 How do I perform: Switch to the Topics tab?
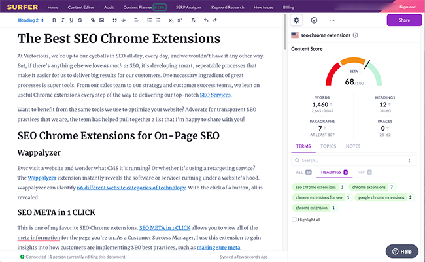328,146
